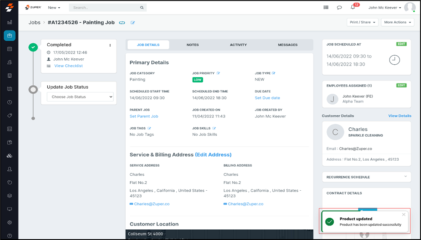
Task: Open the settings gear in left sidebar
Action: [9, 222]
